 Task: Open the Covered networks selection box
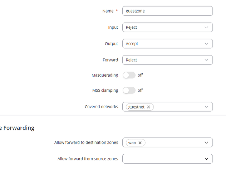tap(167, 107)
